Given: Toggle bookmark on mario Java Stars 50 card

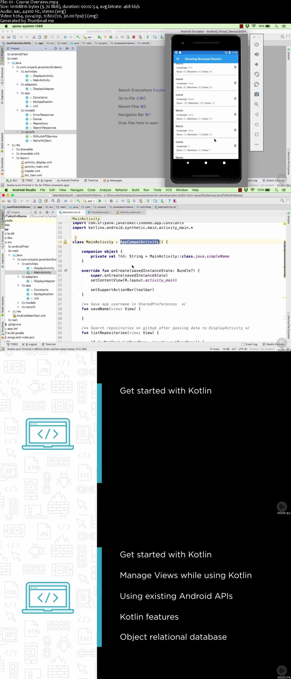Looking at the screenshot, I should click(235, 83).
